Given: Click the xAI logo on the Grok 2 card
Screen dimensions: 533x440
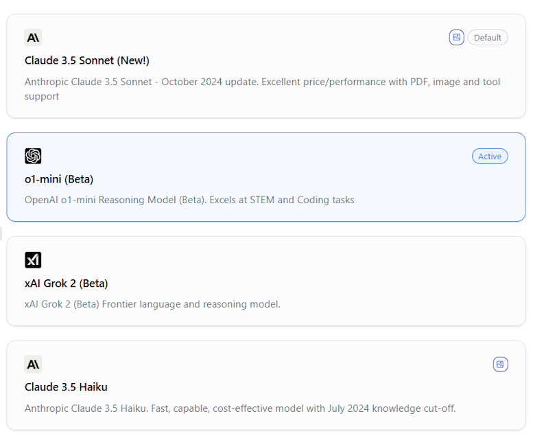Looking at the screenshot, I should click(x=33, y=260).
